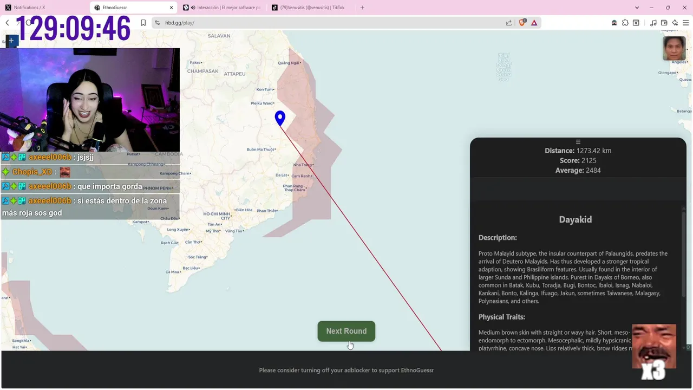Click the HO CHI MINH CITY map label
The image size is (693, 390).
218,216
